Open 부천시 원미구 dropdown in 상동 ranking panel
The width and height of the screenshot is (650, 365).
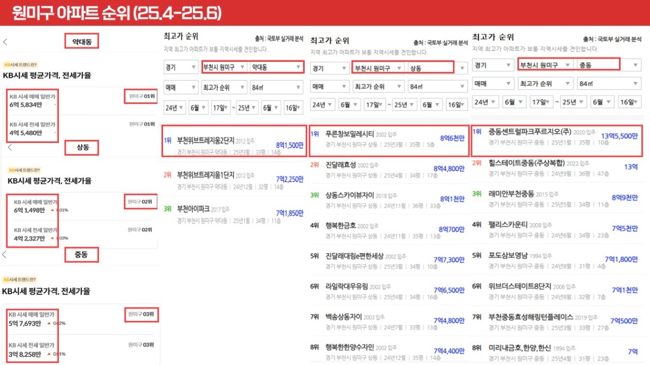(x=377, y=68)
